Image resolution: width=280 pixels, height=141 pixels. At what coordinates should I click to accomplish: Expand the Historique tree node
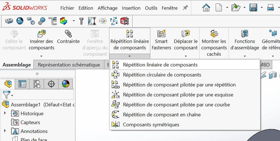pyautogui.click(x=5, y=113)
